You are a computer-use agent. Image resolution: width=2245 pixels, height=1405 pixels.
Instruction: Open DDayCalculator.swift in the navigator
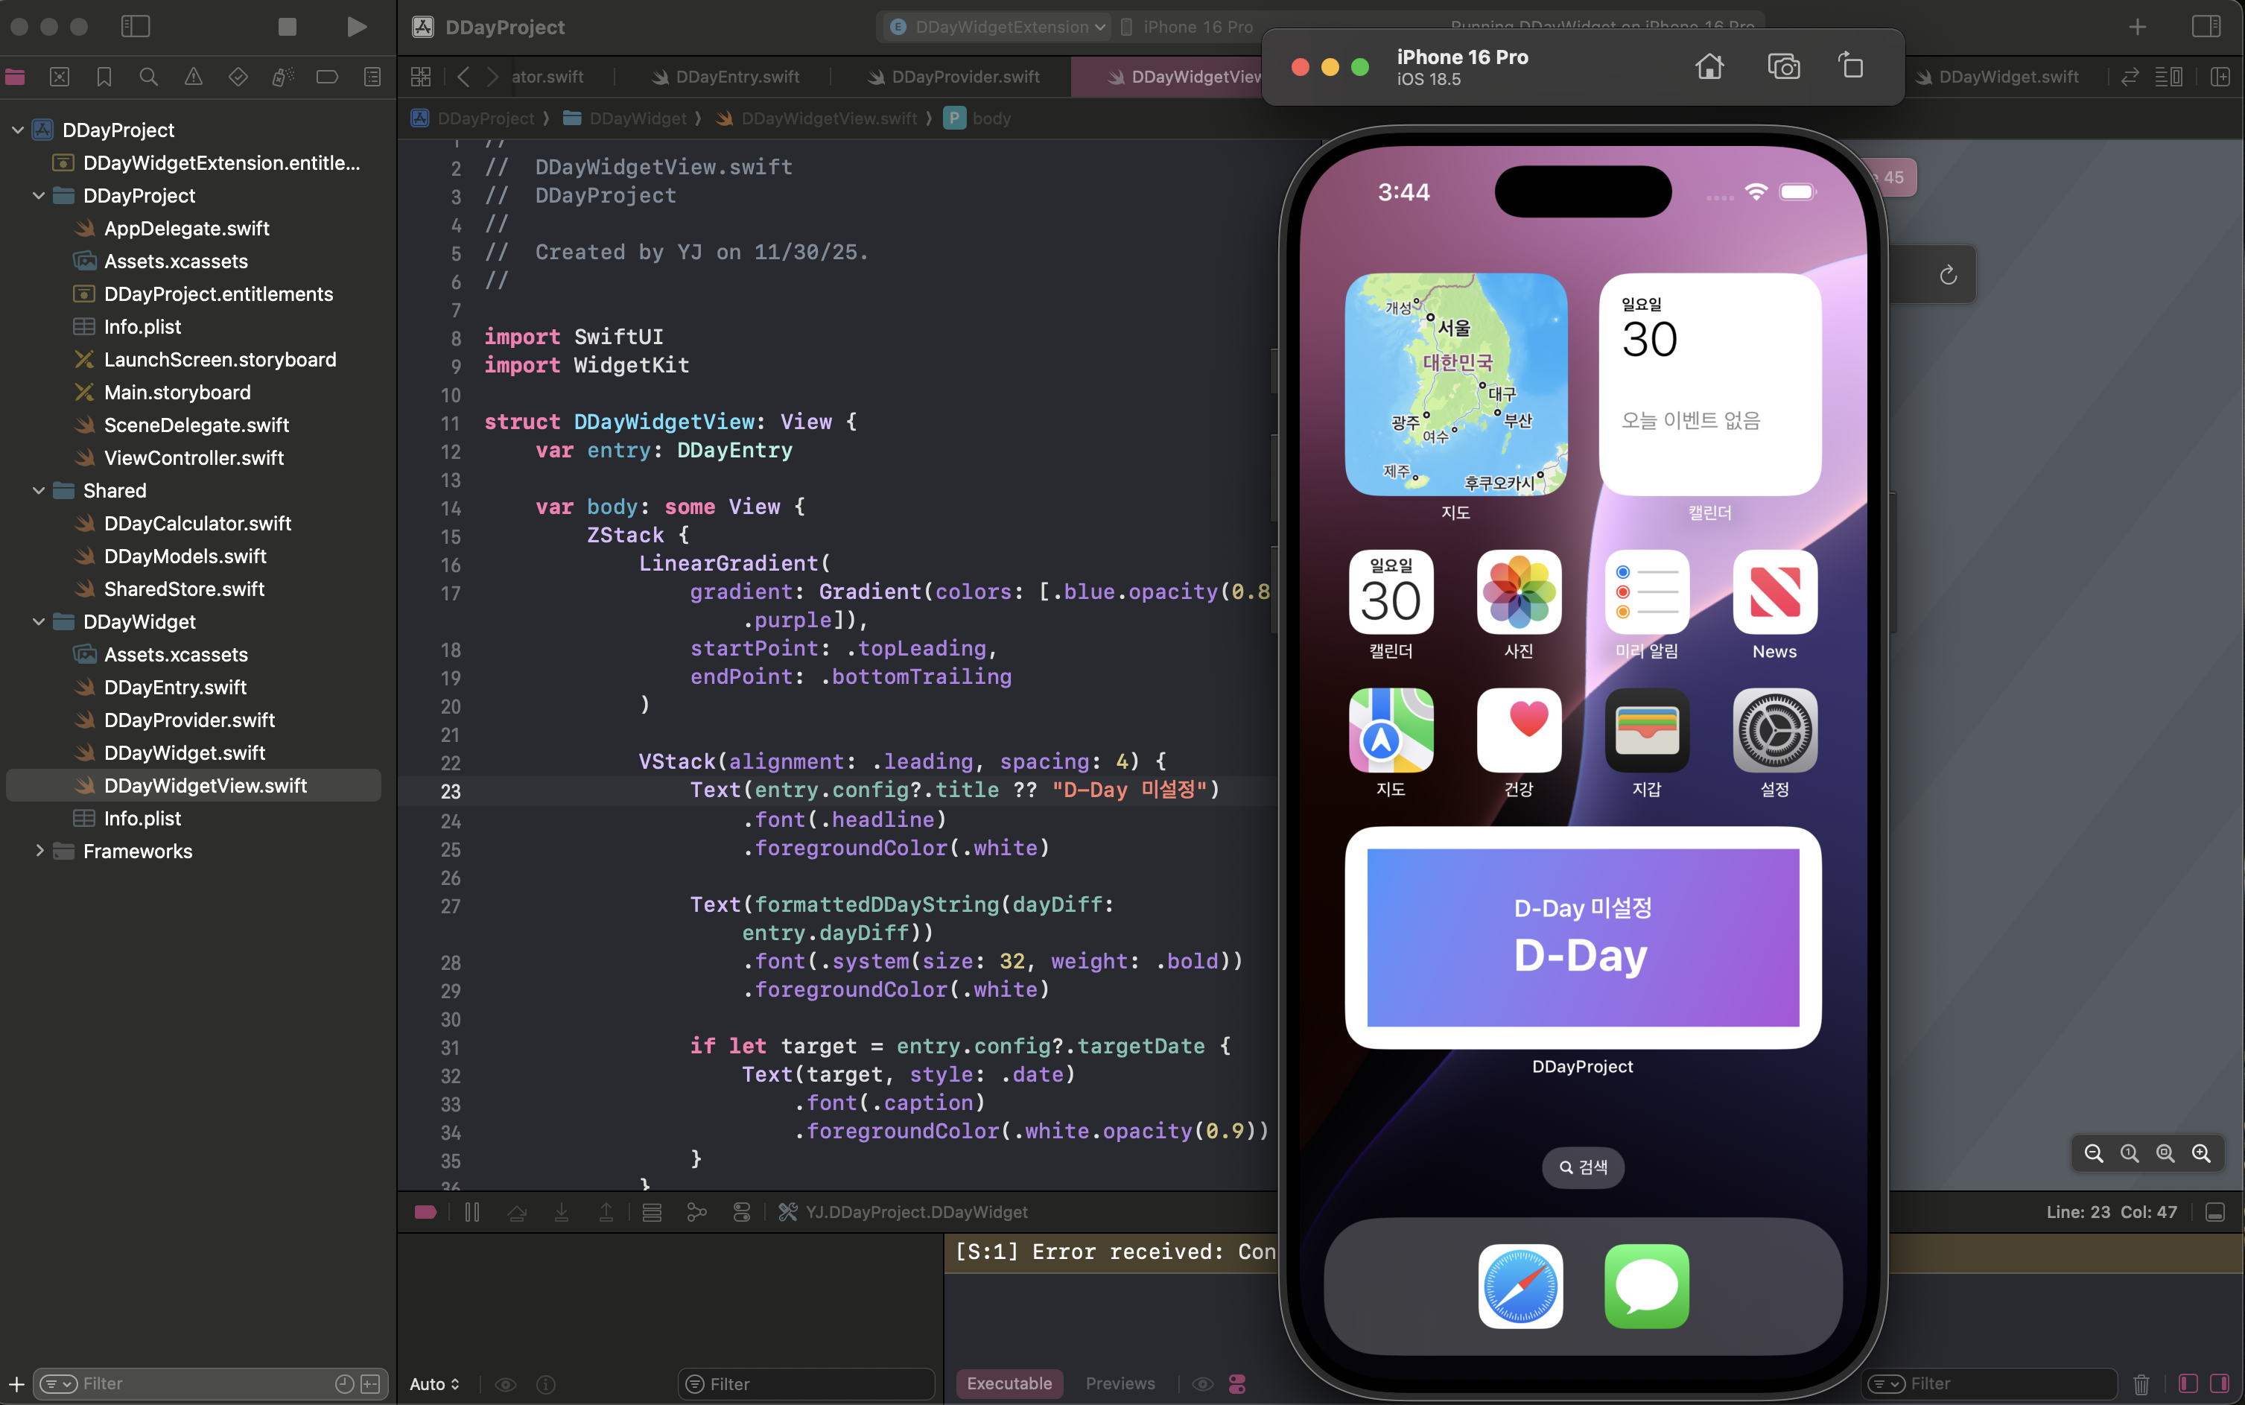click(197, 523)
